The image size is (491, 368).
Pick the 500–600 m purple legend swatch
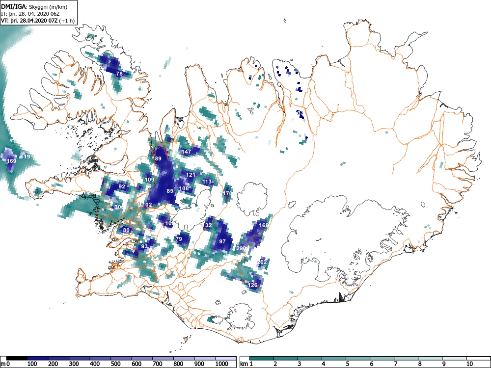click(121, 358)
